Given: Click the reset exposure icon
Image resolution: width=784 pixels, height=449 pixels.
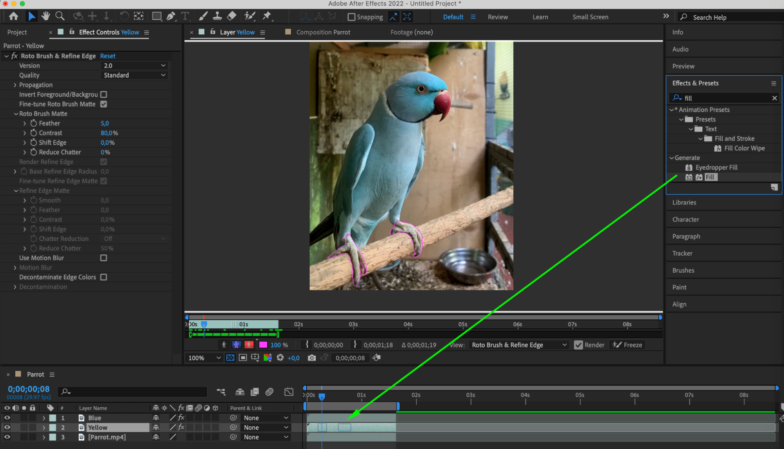Looking at the screenshot, I should click(280, 358).
